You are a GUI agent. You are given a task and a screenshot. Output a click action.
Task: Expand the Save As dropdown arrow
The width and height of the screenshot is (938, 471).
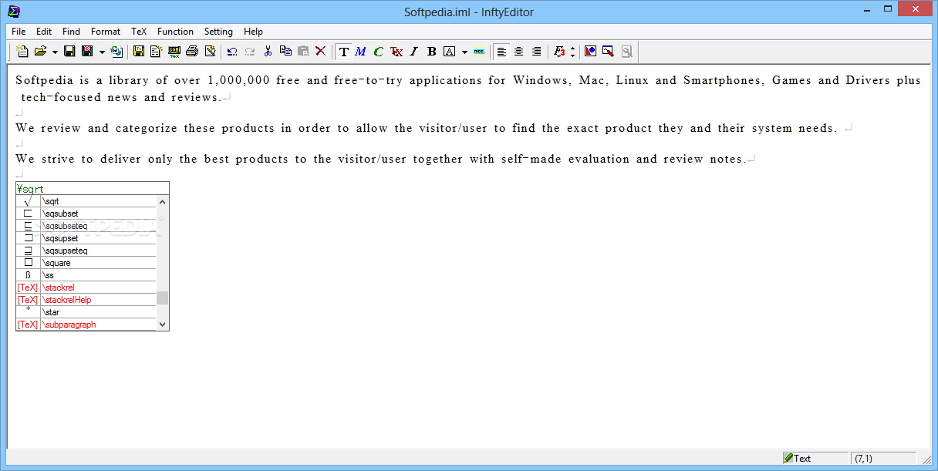pos(101,52)
